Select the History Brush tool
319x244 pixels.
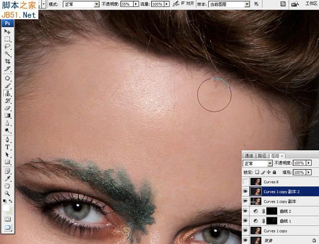tap(8, 100)
